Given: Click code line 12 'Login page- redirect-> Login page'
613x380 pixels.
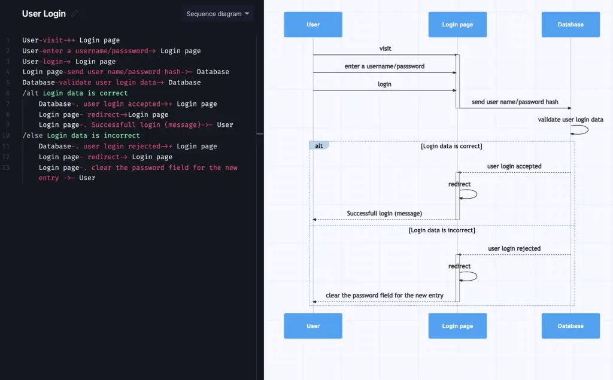Looking at the screenshot, I should click(x=105, y=157).
